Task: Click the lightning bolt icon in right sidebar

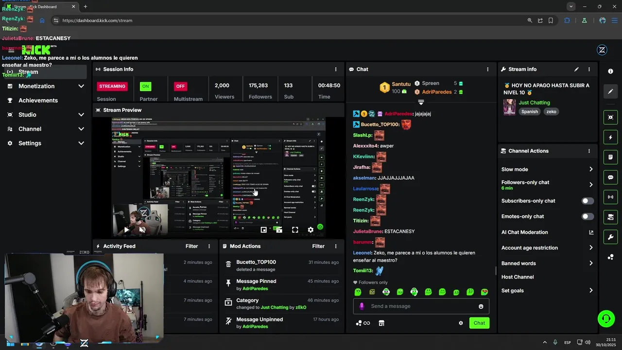Action: pos(611,138)
